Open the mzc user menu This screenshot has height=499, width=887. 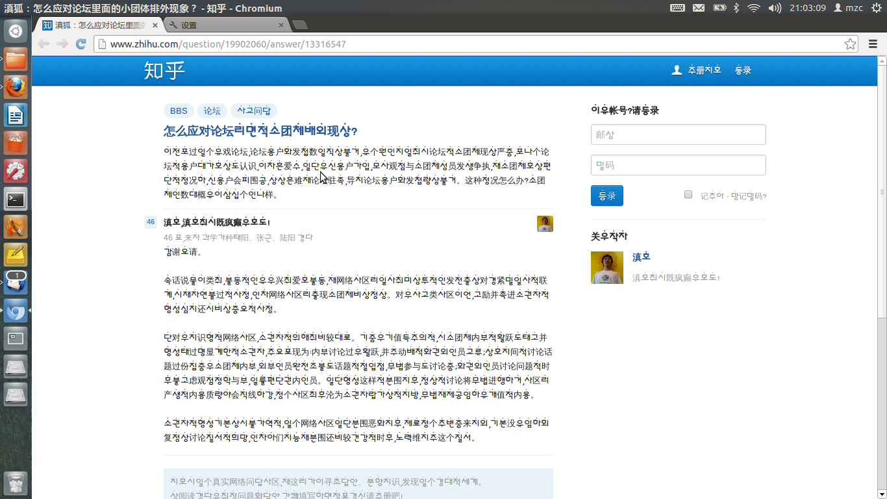848,8
